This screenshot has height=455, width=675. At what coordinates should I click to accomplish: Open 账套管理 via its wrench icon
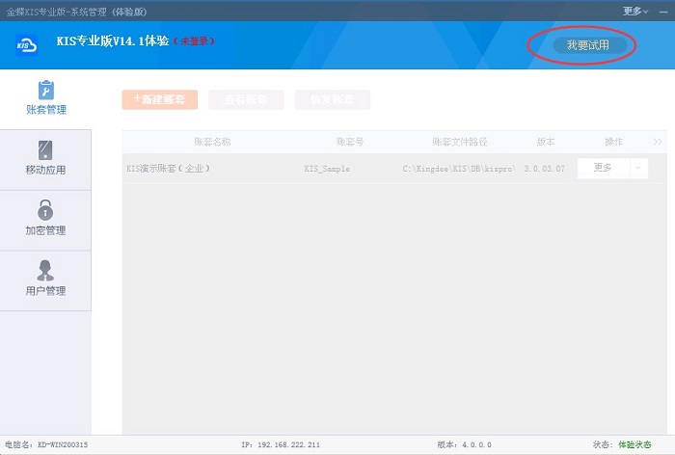click(45, 91)
